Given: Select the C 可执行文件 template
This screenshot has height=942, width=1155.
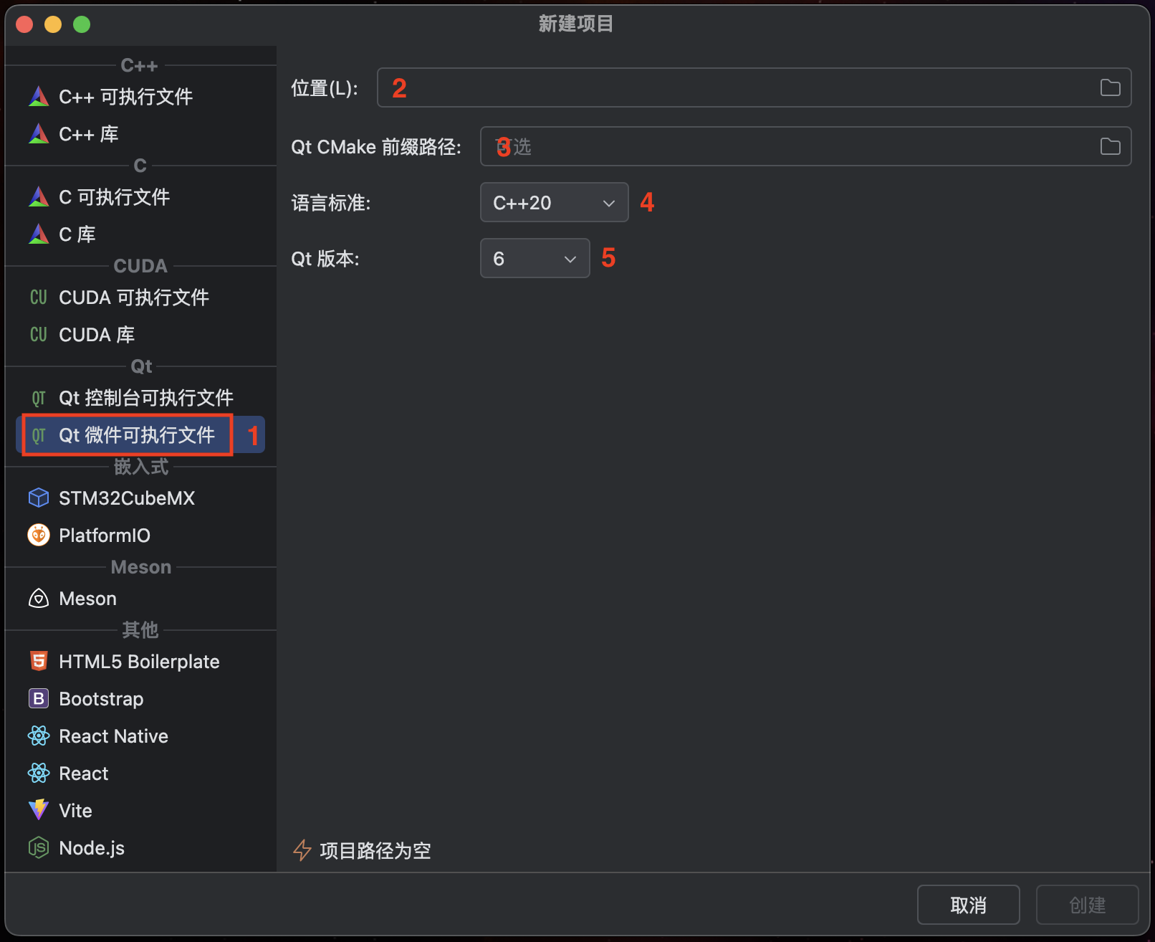Looking at the screenshot, I should (113, 196).
